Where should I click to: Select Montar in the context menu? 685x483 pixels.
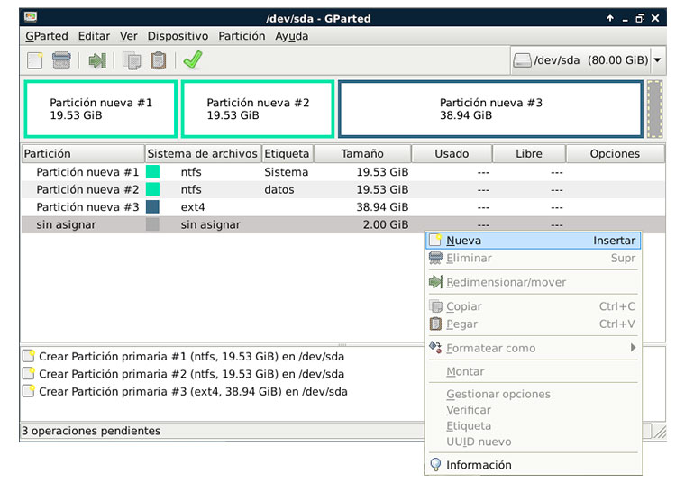533,371
